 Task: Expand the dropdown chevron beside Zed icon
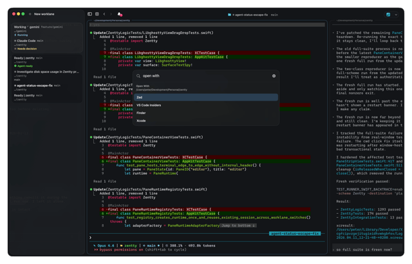point(396,15)
